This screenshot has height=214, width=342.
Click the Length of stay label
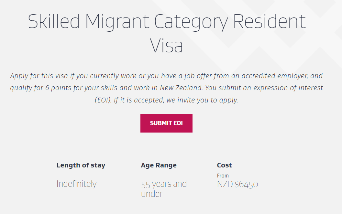81,165
